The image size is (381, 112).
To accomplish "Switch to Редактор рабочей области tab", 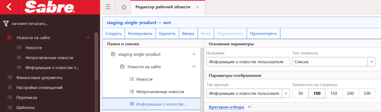I will pos(163,7).
